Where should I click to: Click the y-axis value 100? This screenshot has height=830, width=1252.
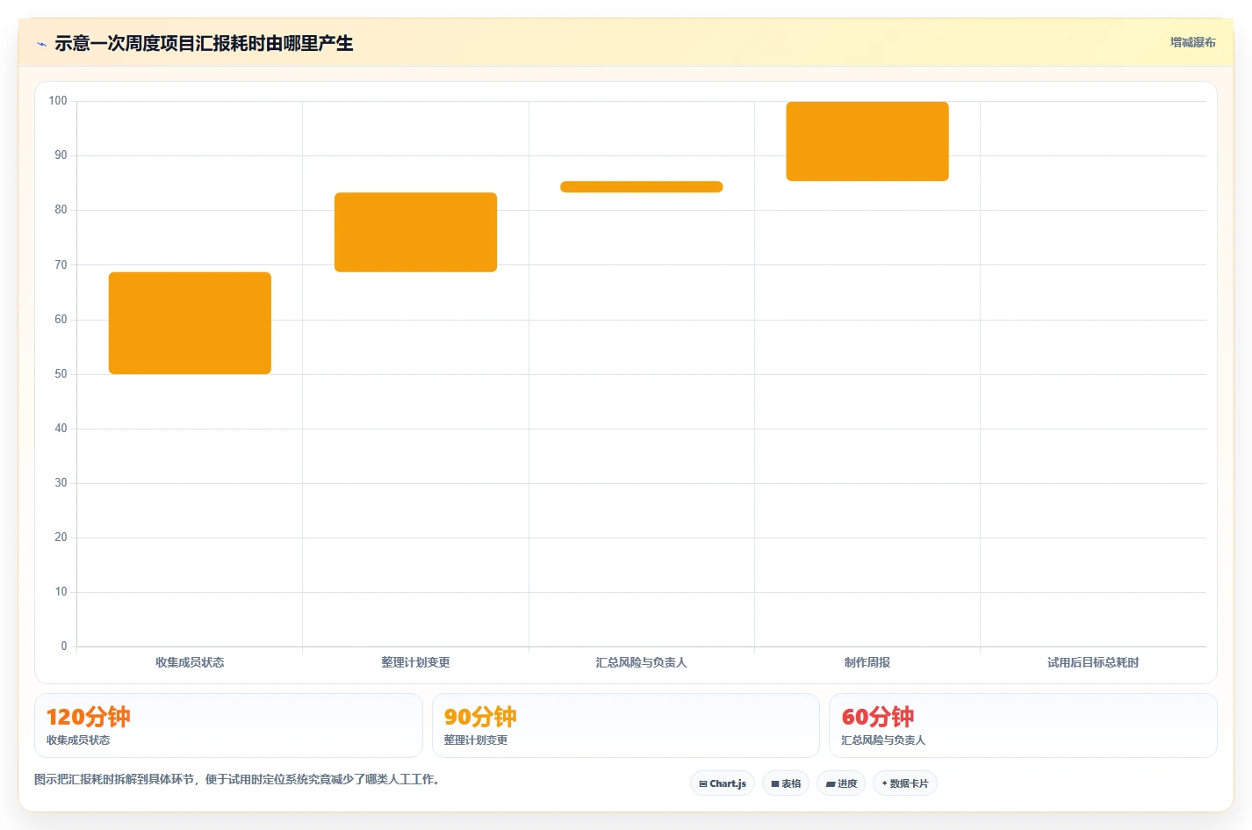pos(58,101)
